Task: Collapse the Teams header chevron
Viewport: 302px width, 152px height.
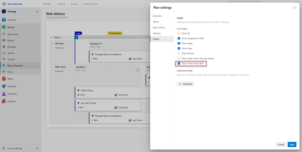Action: pos(52,37)
